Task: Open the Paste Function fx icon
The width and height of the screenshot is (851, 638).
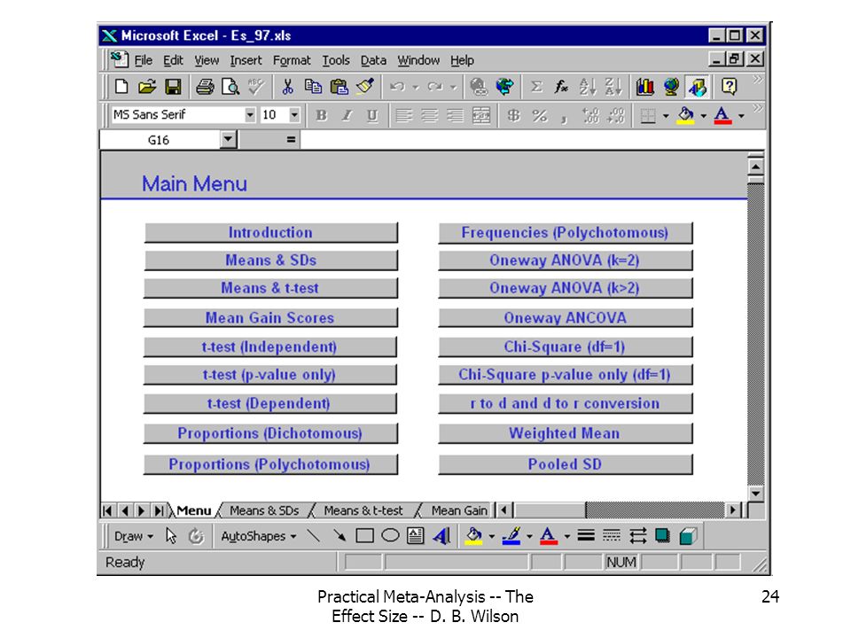Action: coord(561,87)
